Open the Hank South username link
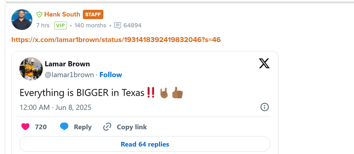The image size is (354, 154). (62, 15)
